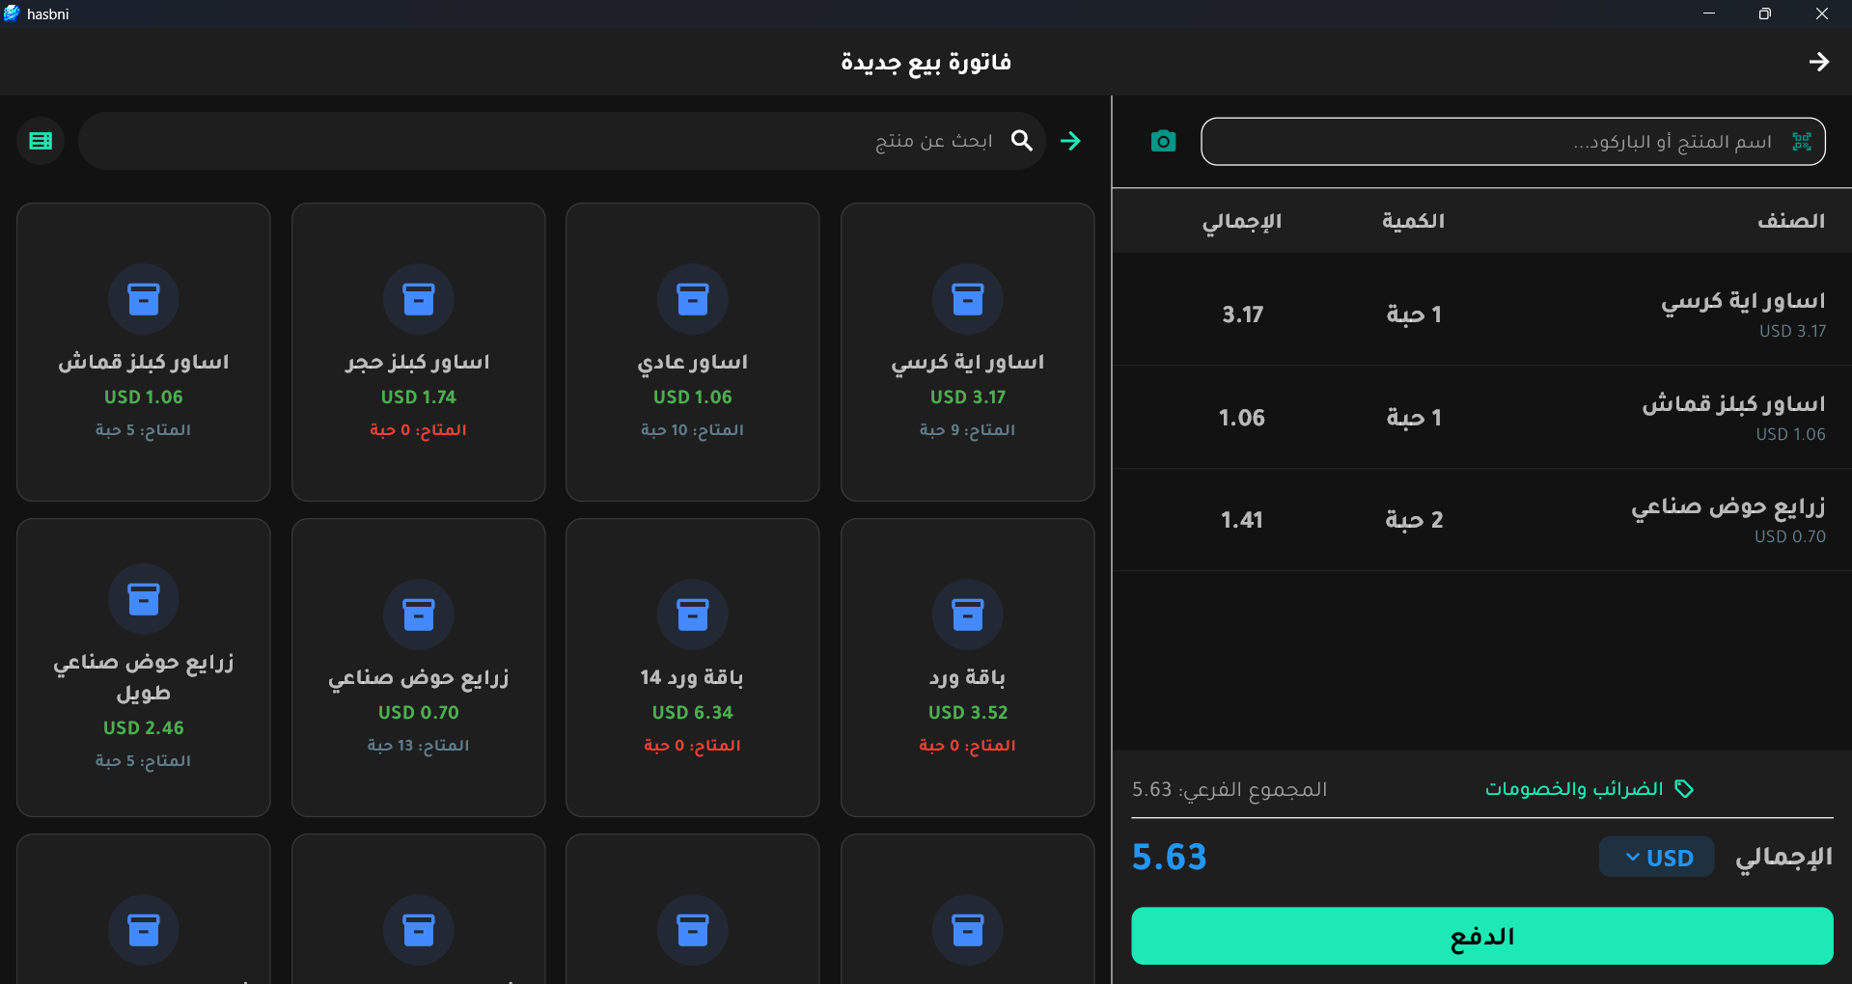Select the زرايع حوض صناعي invoice row name

(1728, 507)
